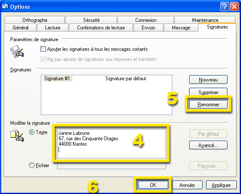This screenshot has height=194, width=241.
Task: Click the help question mark button
Action: [x=225, y=7]
